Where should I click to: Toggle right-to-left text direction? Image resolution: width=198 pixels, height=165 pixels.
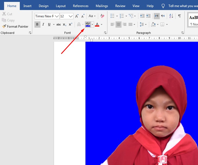point(163,16)
